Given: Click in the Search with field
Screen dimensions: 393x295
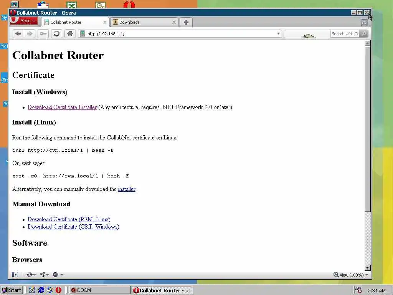Looking at the screenshot, I should 345,34.
